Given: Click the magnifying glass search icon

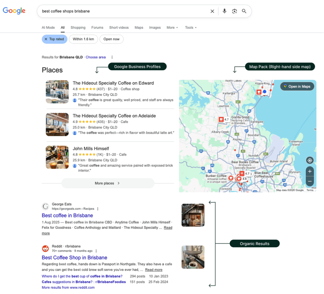Looking at the screenshot, I should 244,11.
